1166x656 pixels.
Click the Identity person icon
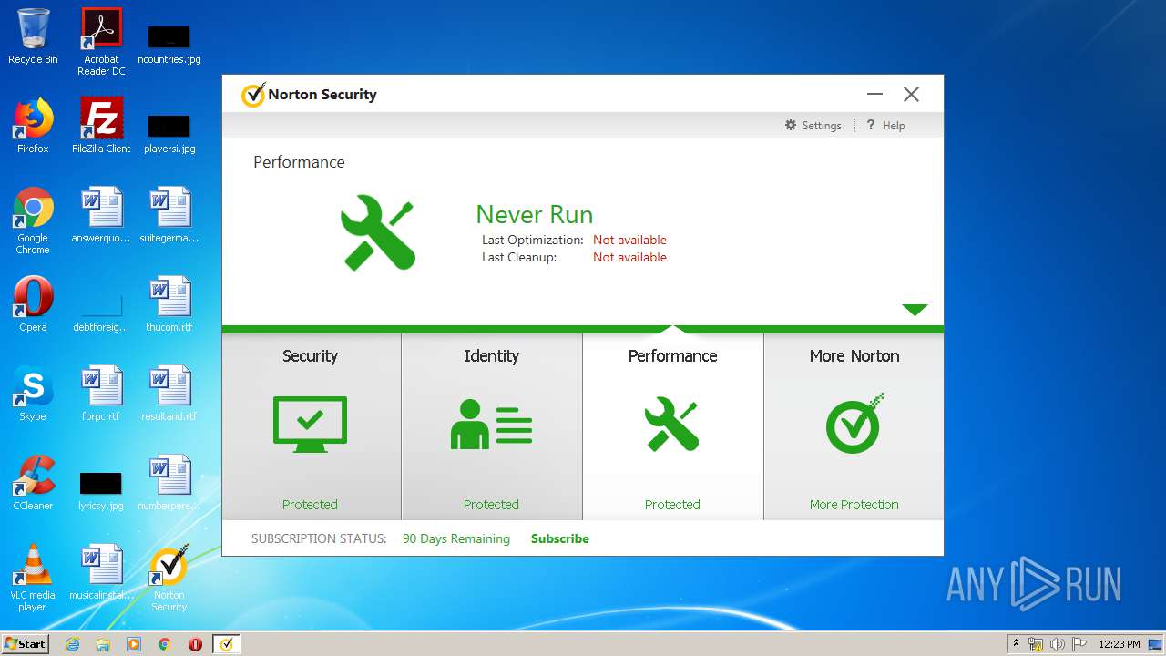tap(491, 425)
